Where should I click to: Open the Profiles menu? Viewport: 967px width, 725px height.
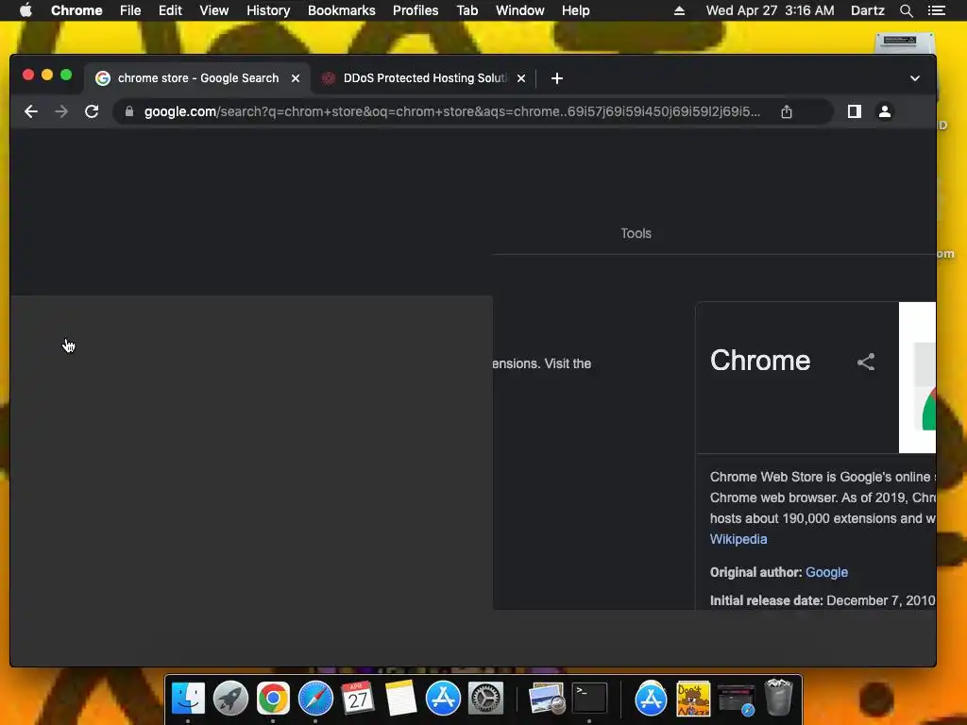coord(416,10)
